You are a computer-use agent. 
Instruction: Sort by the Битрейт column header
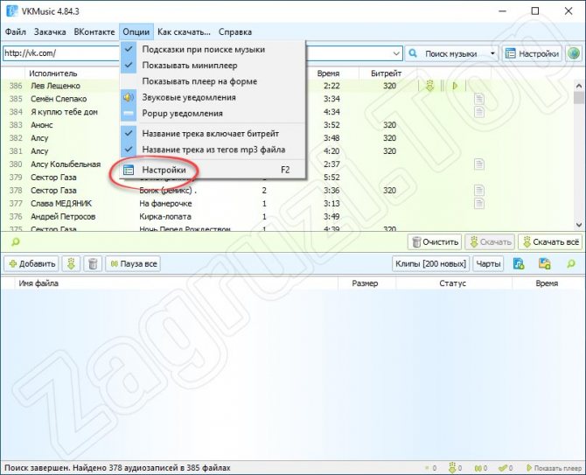click(x=386, y=73)
